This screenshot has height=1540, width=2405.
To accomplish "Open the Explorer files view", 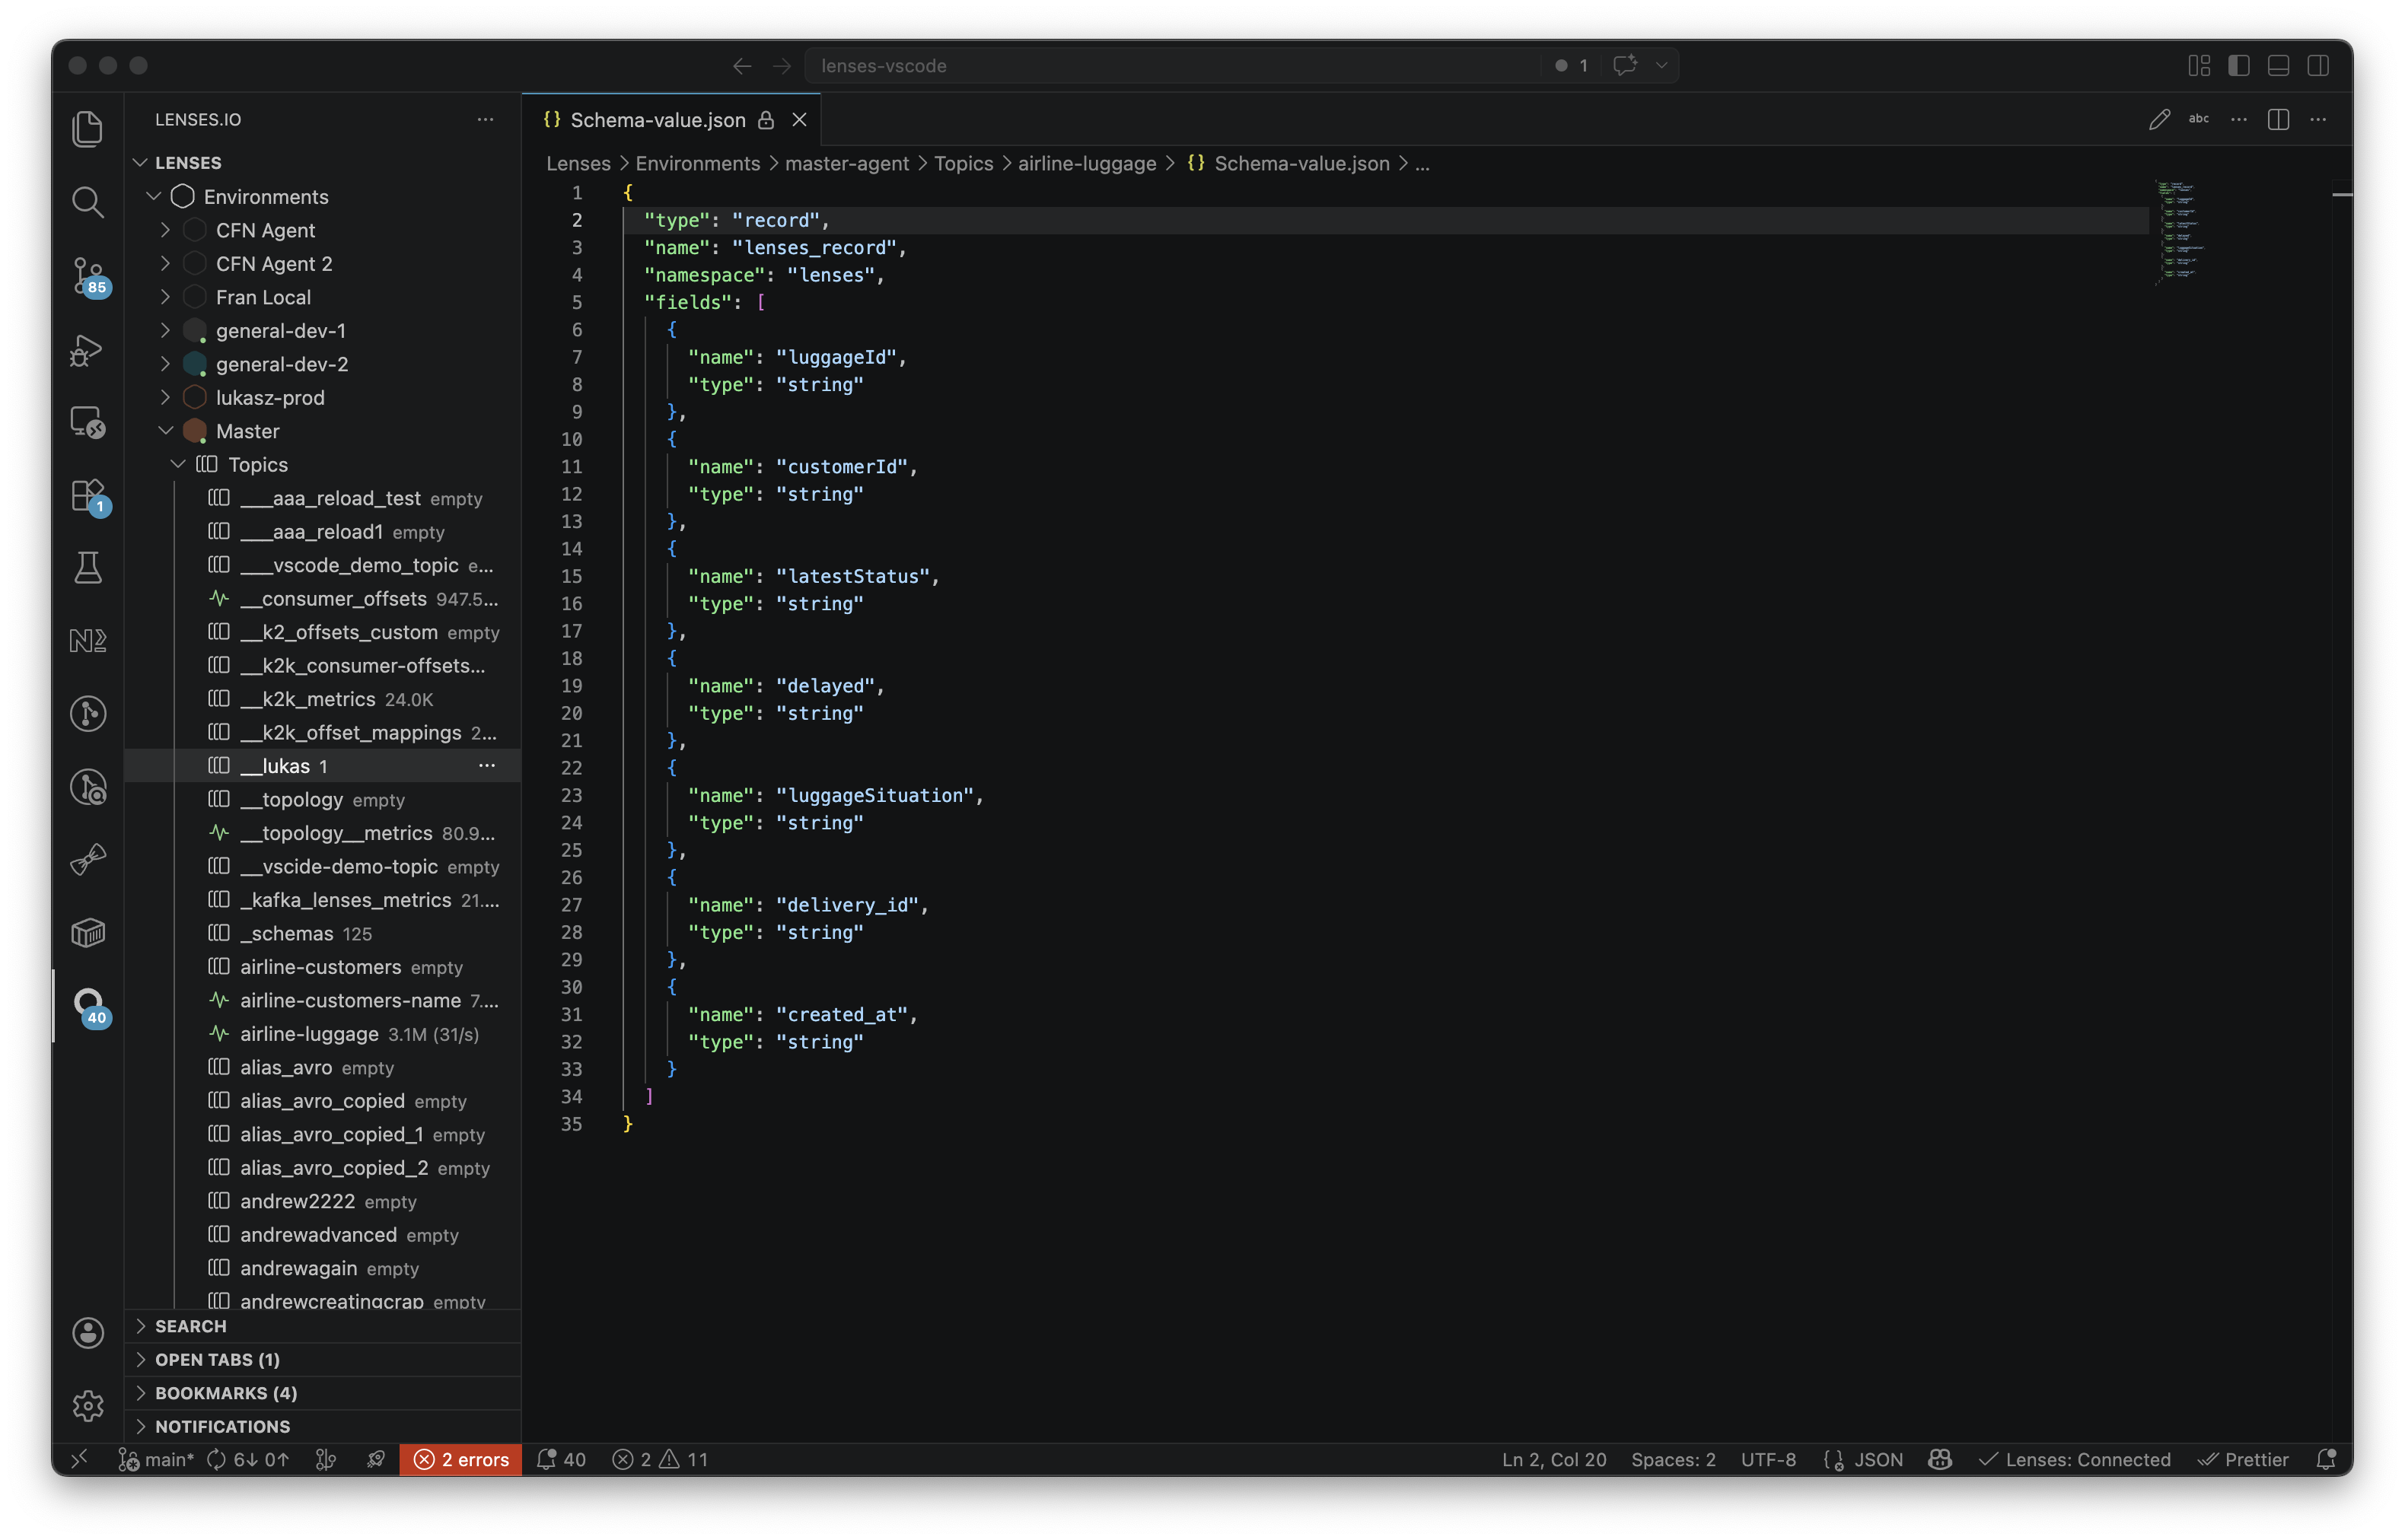I will 88,129.
